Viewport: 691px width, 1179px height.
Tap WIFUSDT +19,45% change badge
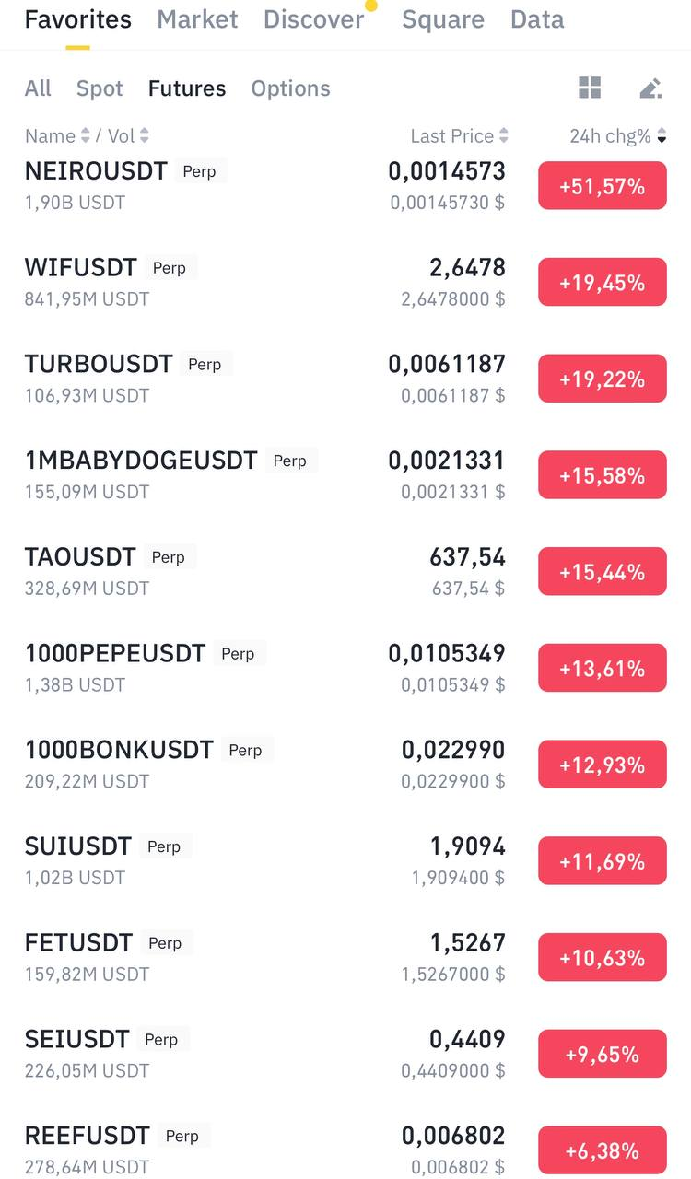[x=602, y=283]
